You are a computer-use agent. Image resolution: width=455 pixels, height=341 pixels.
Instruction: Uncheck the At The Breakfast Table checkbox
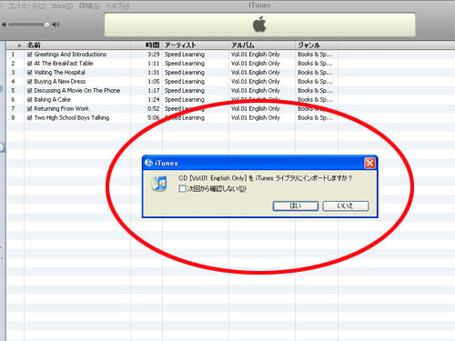point(30,64)
